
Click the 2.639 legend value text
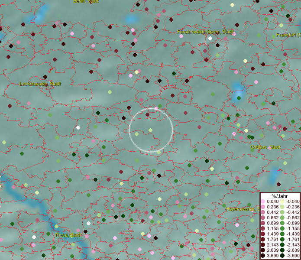coord(272,250)
